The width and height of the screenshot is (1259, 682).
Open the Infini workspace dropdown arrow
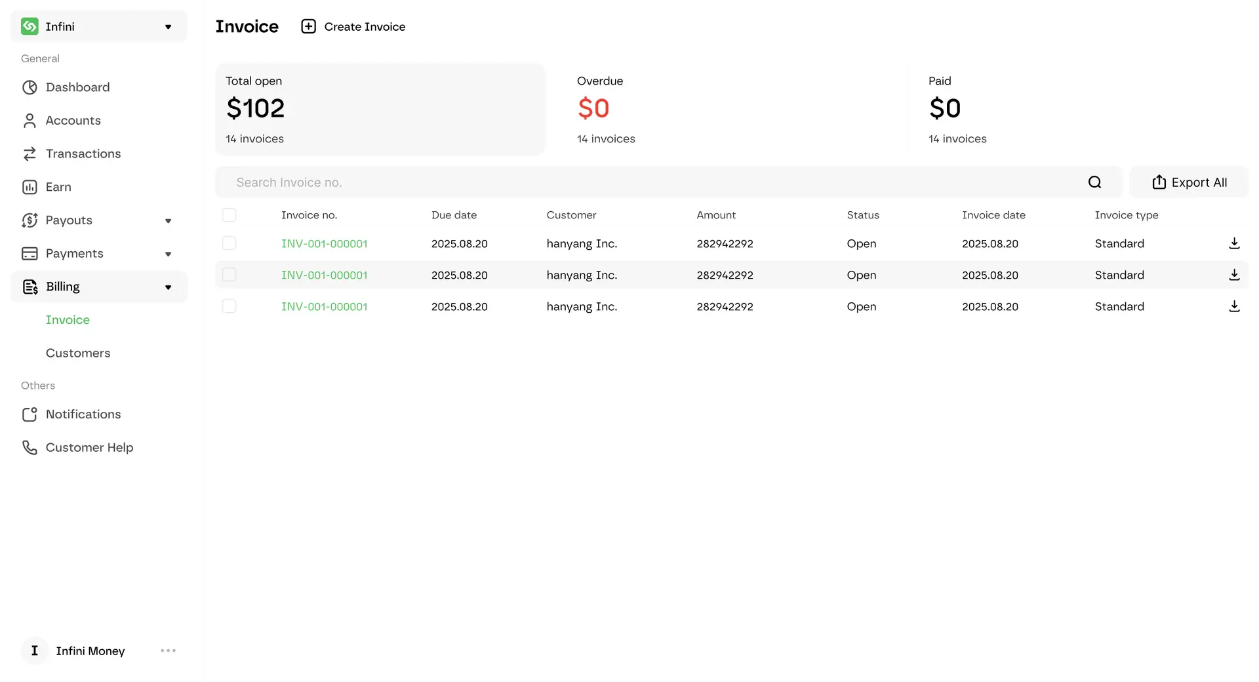[168, 27]
